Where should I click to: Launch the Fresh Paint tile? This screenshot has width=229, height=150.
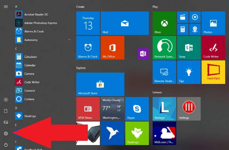213,72
